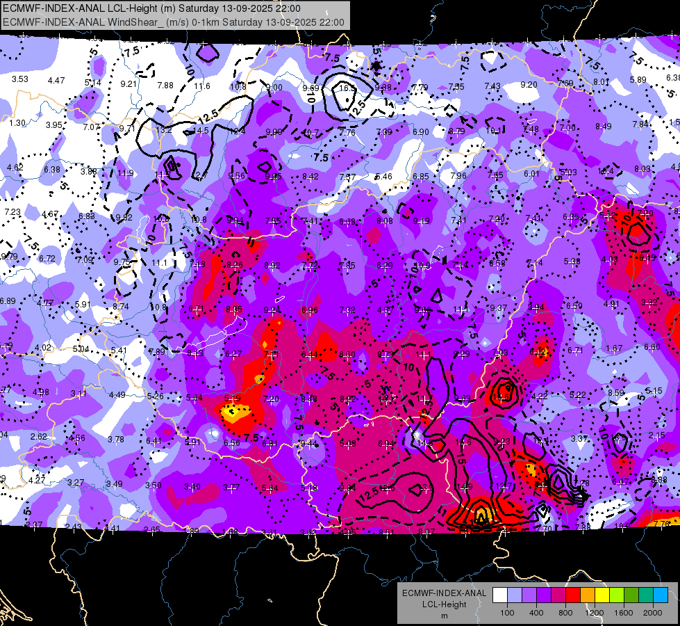Click wind shear value 5.91
Screen dimensions: 680x626
tap(83, 305)
